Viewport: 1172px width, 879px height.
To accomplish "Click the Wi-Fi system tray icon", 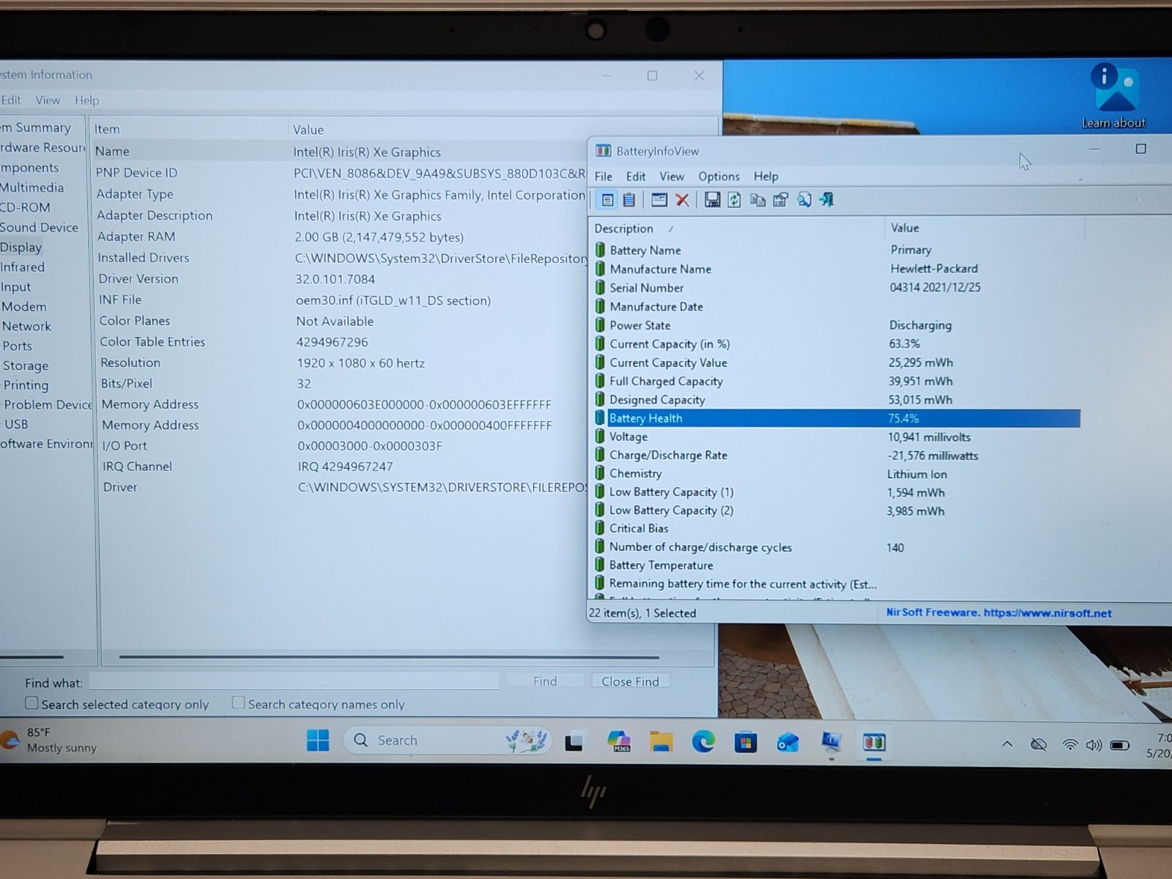I will click(x=1070, y=745).
